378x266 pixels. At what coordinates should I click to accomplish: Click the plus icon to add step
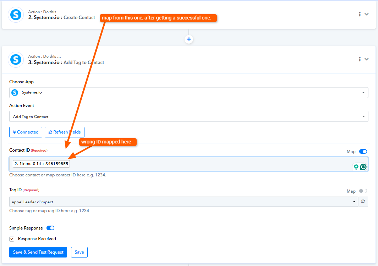189,39
